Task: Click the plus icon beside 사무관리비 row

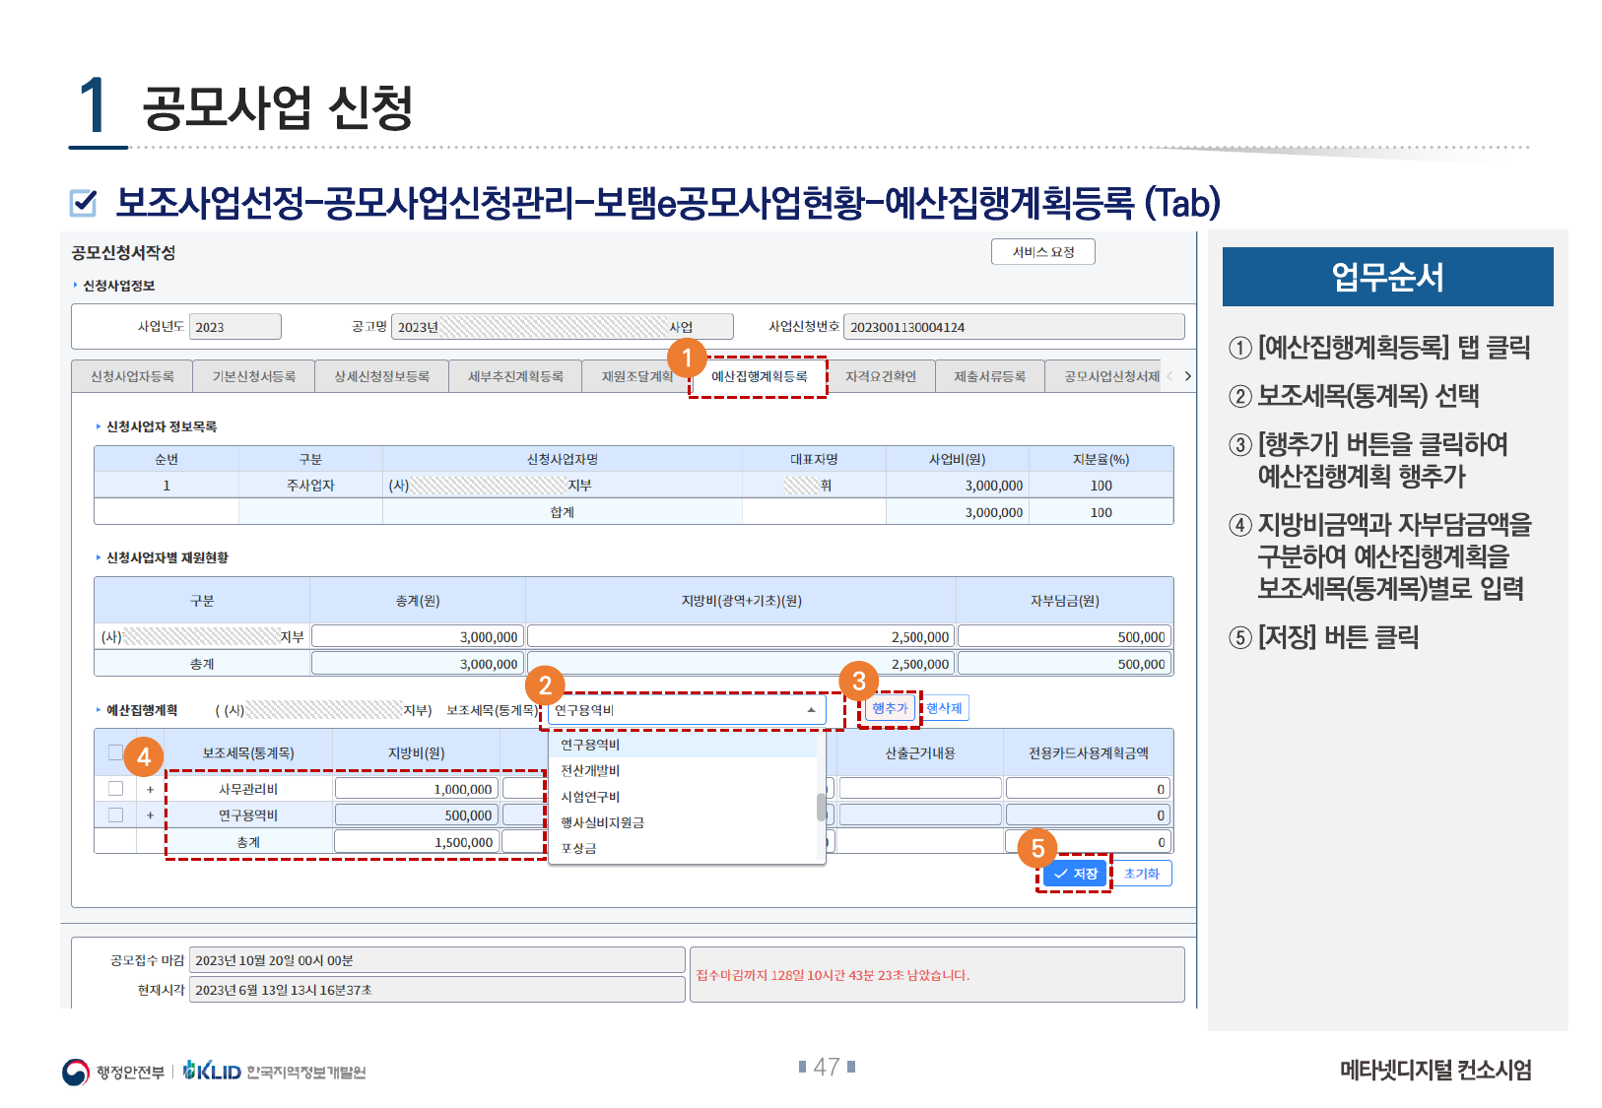Action: coord(150,789)
